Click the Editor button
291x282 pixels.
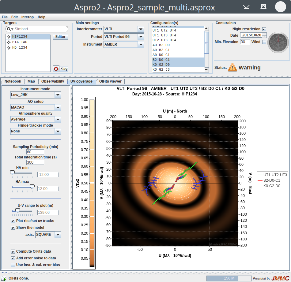(60, 37)
